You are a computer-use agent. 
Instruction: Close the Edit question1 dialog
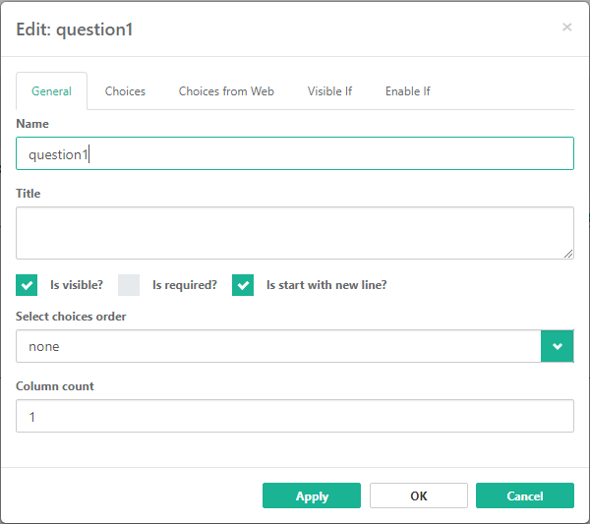click(x=566, y=28)
